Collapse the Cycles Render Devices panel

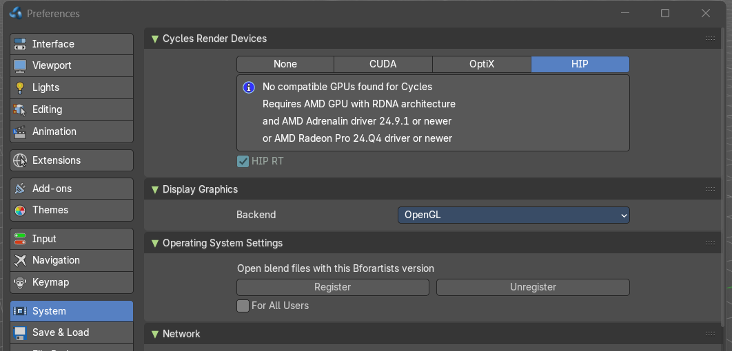tap(155, 39)
